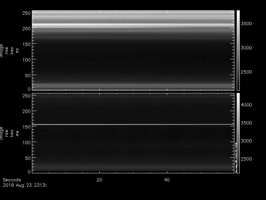The image size is (266, 200).
Task: Click the '200' tick label on the ns keogram
Action: [27, 29]
